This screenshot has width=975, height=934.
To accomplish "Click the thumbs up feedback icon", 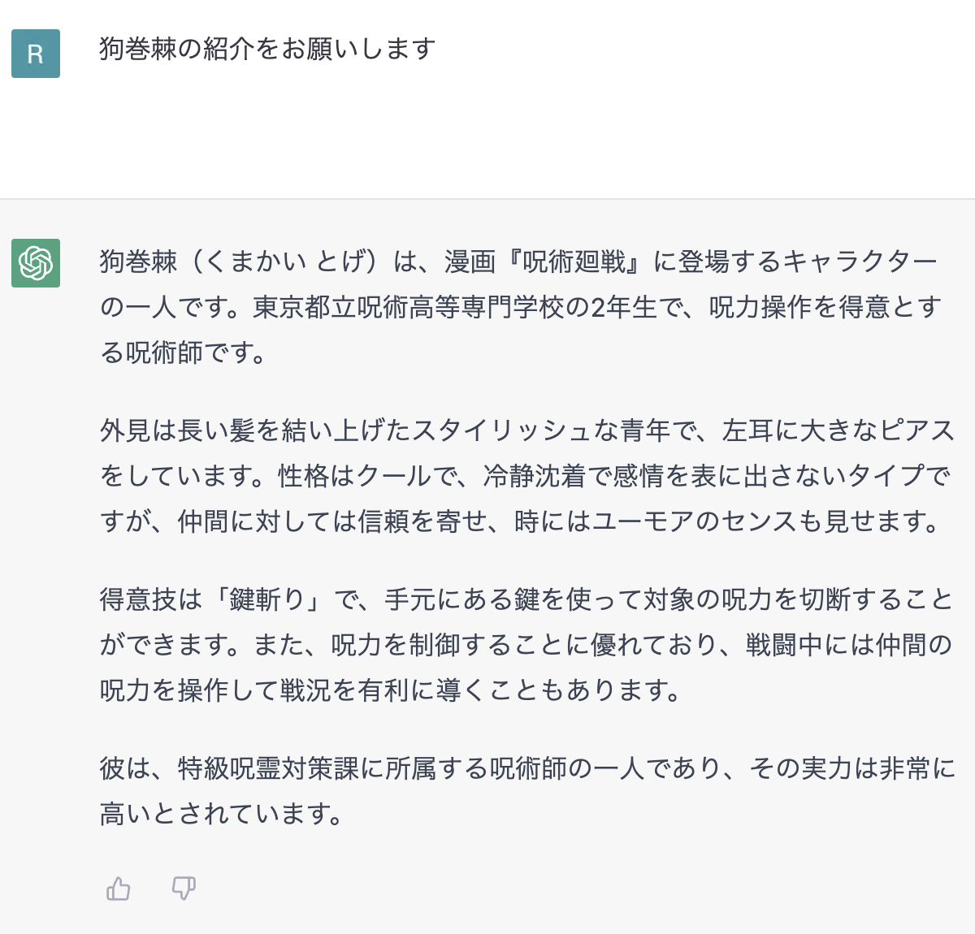I will 119,889.
